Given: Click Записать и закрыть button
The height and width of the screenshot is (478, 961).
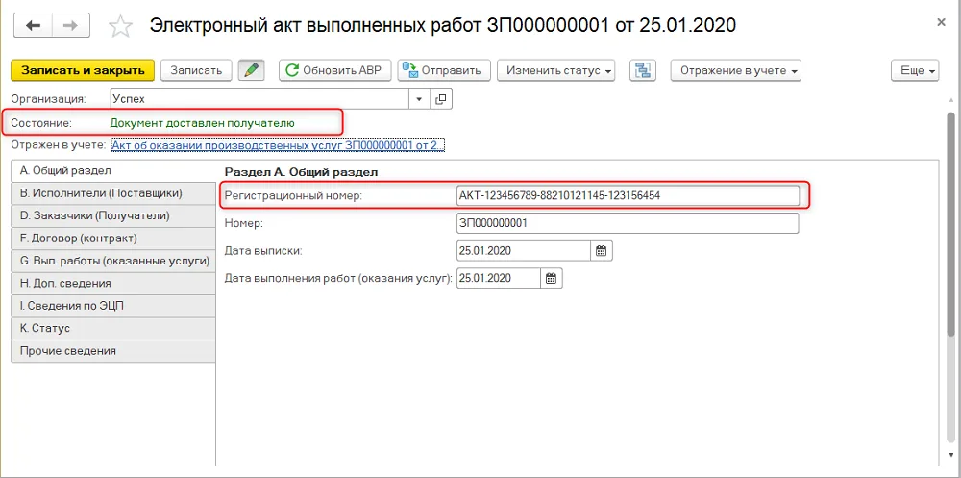Looking at the screenshot, I should click(x=83, y=70).
